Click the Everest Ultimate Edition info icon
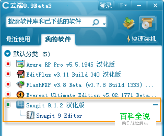This screenshot has width=164, height=136. [20, 95]
